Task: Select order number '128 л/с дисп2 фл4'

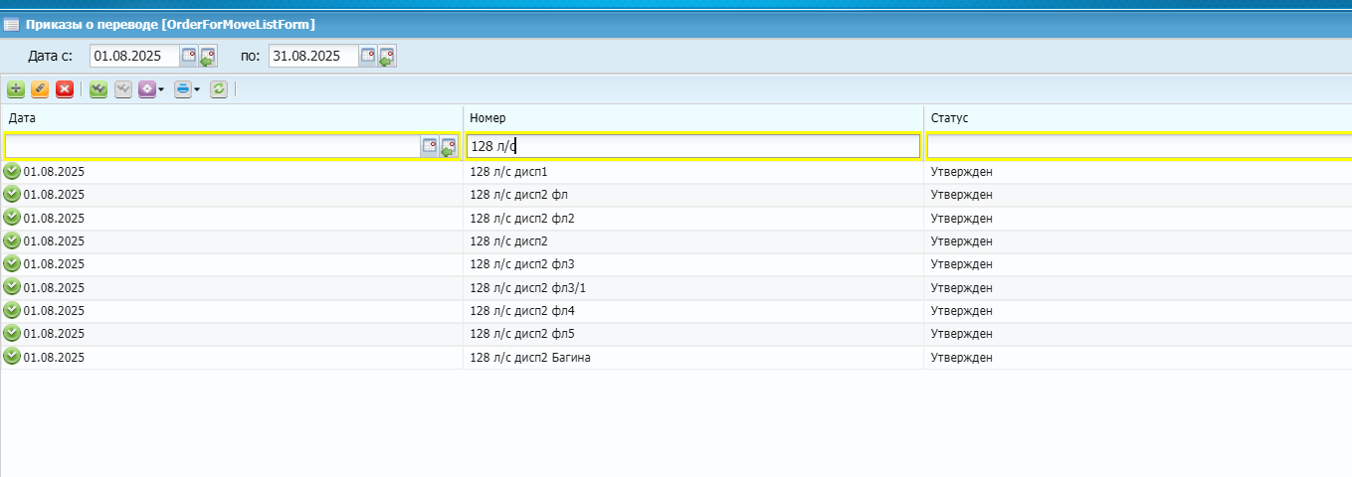Action: pos(522,311)
